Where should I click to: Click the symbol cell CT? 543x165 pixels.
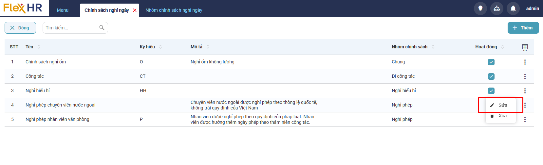point(142,76)
